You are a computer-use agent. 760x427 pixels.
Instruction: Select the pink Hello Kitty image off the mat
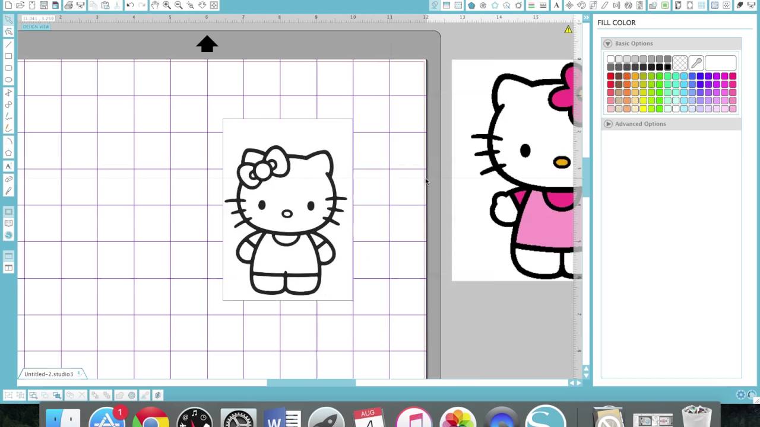(513, 170)
